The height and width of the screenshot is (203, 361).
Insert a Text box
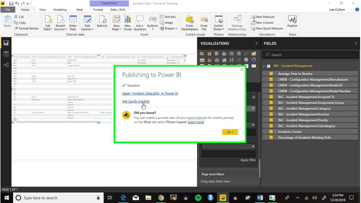click(x=168, y=16)
